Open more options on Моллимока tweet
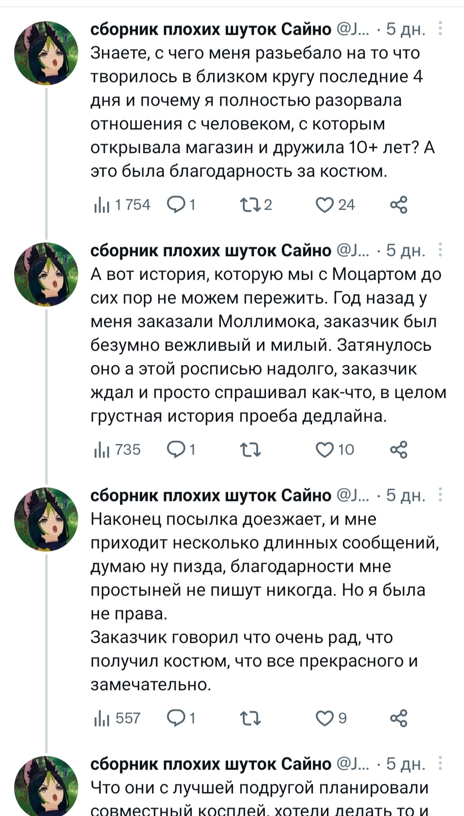The image size is (464, 816). tap(440, 250)
